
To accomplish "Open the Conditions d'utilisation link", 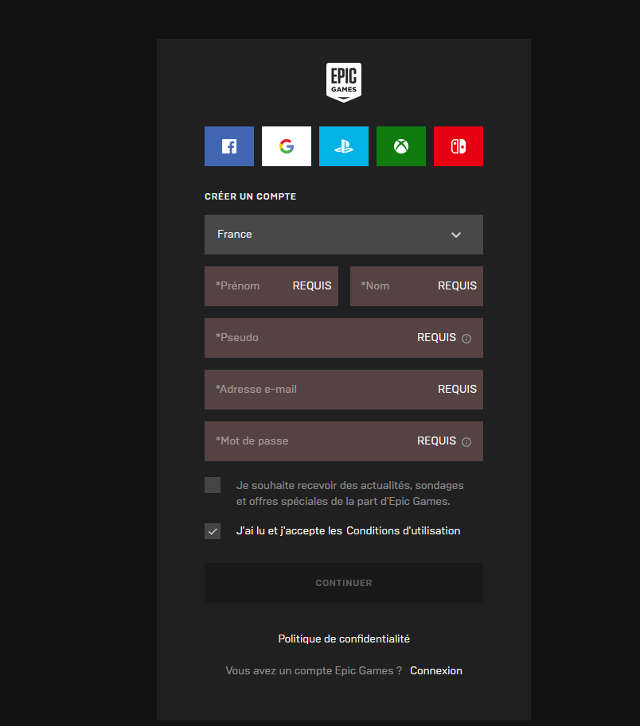I will tap(403, 530).
